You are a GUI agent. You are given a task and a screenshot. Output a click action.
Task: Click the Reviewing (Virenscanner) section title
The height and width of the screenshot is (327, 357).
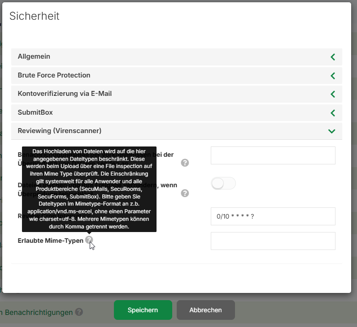[x=60, y=131]
